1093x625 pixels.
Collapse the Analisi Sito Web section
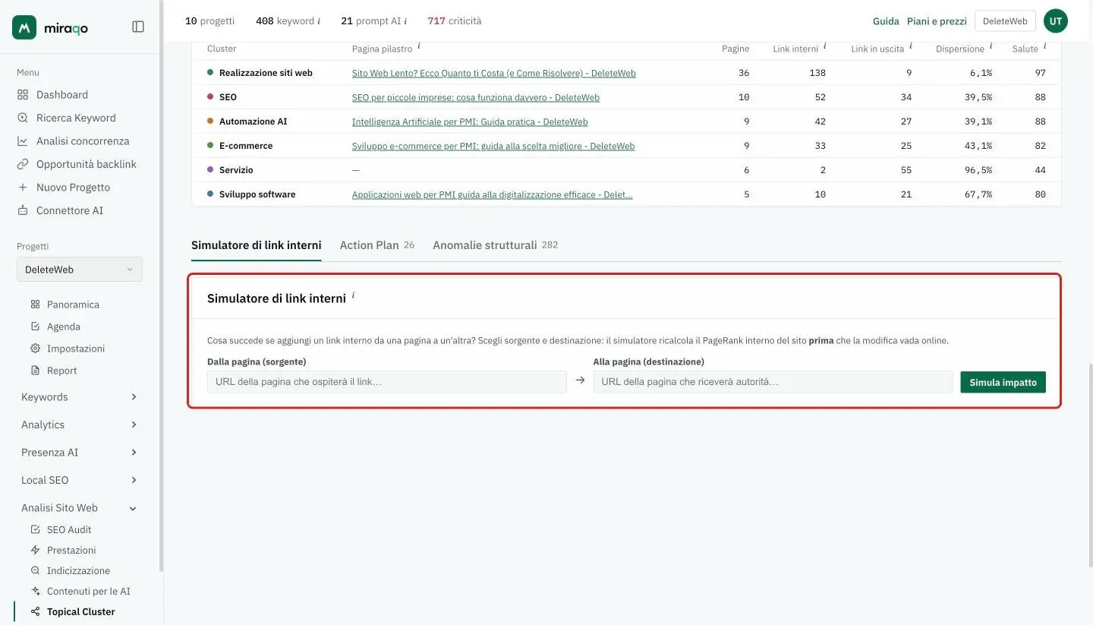(x=80, y=508)
